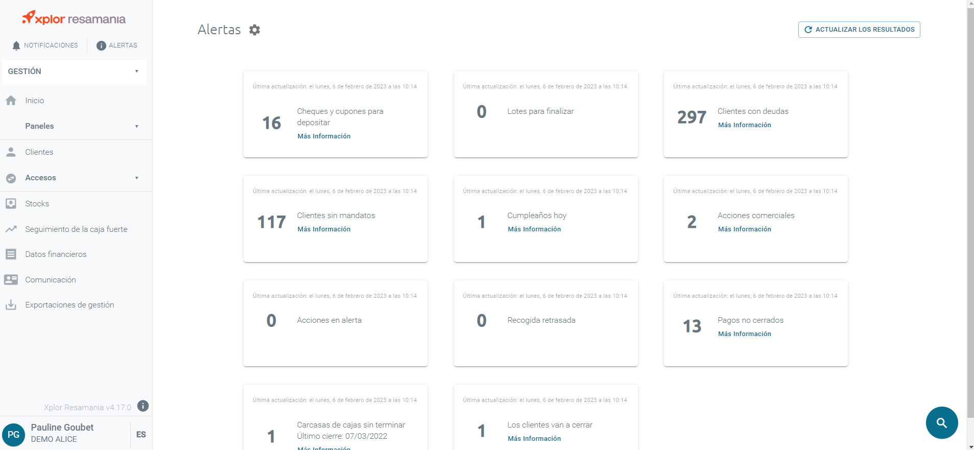
Task: Expand the GESTIÓN dropdown
Action: [74, 72]
